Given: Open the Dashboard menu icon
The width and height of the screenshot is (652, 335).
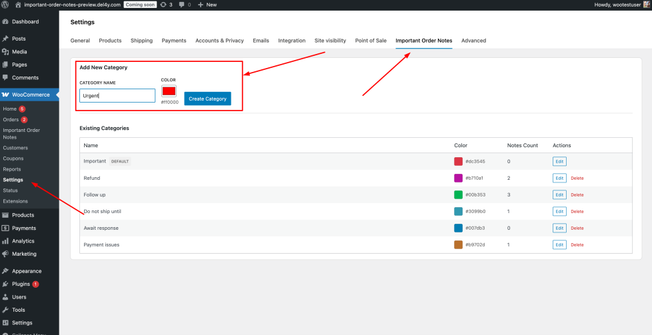Looking at the screenshot, I should click(5, 22).
